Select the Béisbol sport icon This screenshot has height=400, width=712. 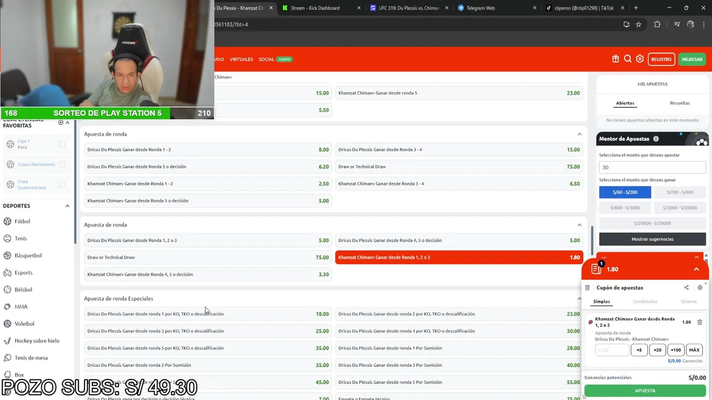8,289
